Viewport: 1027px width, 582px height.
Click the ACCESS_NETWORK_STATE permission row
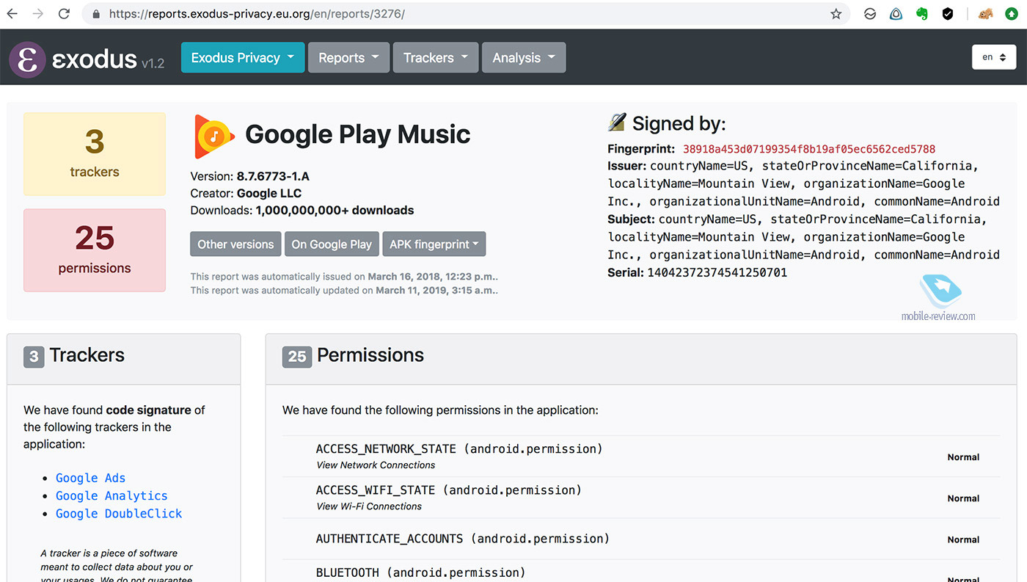pos(641,456)
